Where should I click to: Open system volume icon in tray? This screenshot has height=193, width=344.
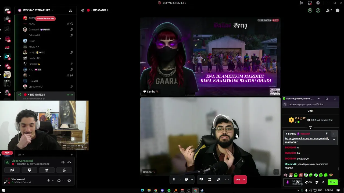pyautogui.click(x=311, y=190)
